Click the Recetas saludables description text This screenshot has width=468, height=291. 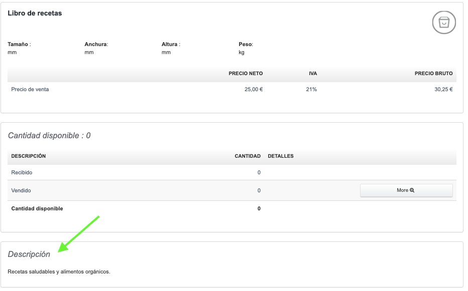point(59,272)
